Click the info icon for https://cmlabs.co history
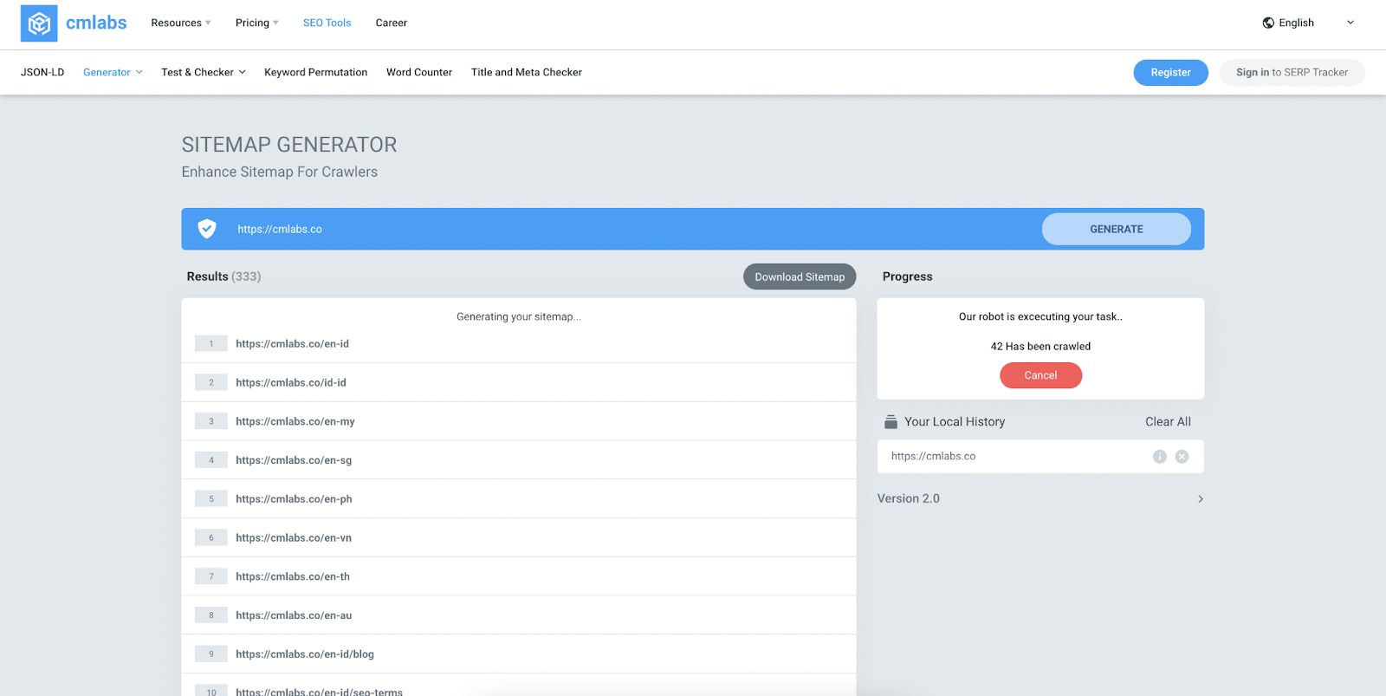This screenshot has width=1386, height=696. (x=1160, y=457)
